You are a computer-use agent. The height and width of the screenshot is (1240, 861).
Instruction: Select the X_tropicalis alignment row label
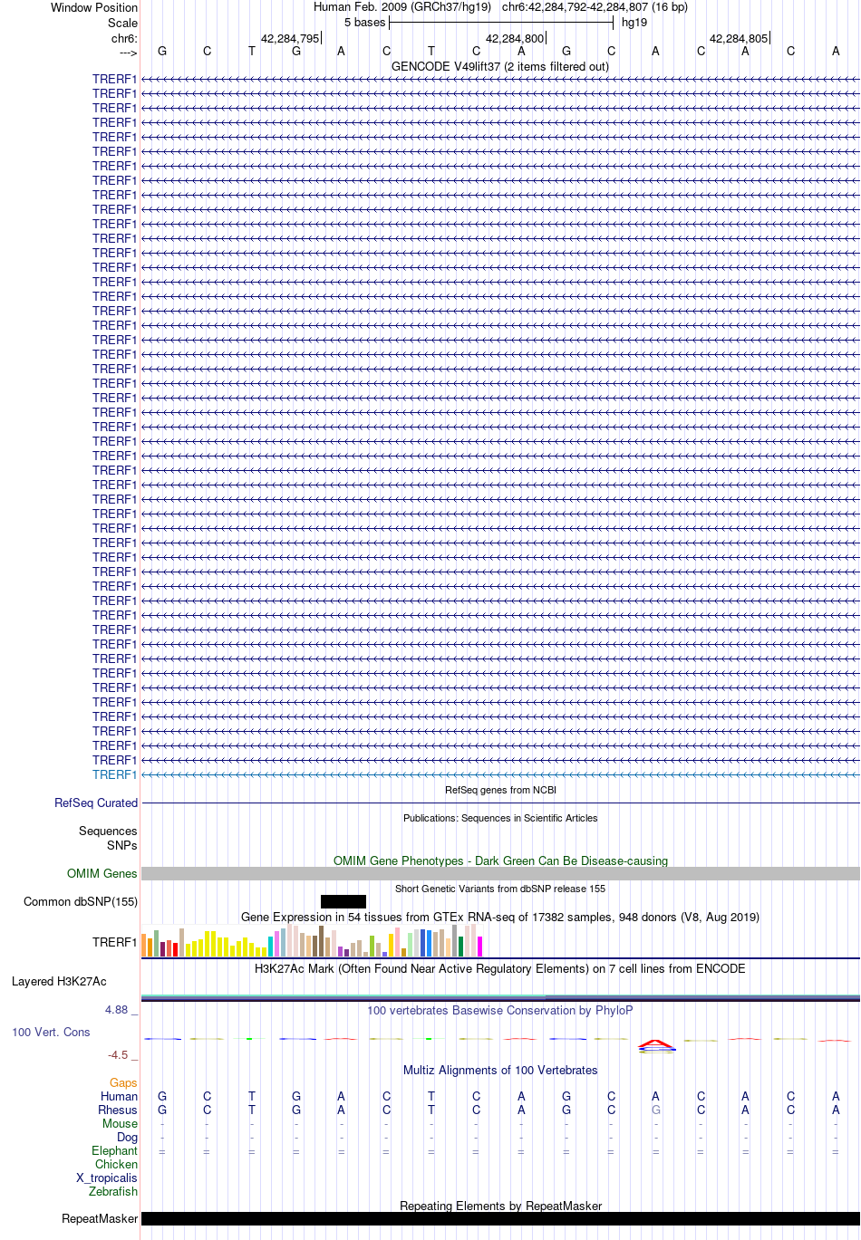click(x=107, y=1178)
